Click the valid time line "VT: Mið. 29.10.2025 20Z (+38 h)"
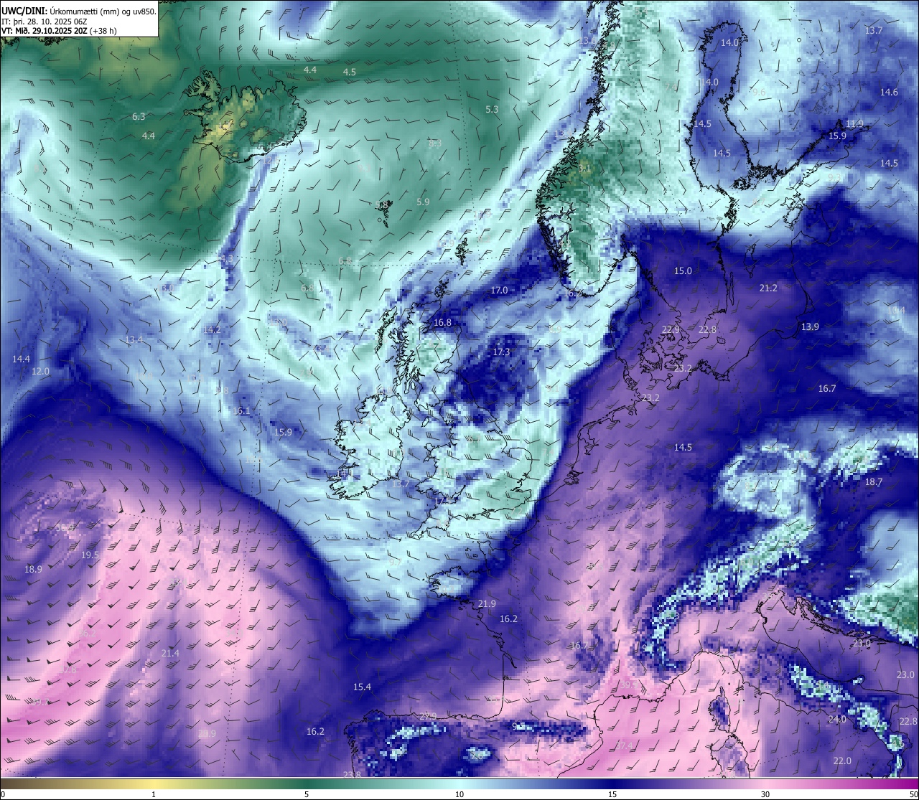 [x=60, y=31]
